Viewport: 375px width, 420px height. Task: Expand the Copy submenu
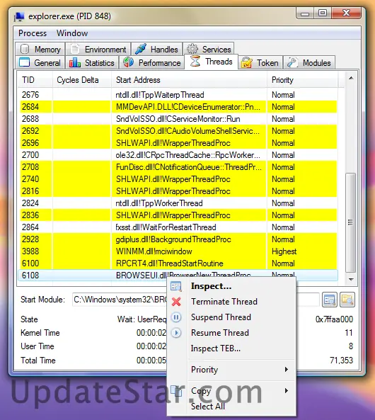(x=231, y=391)
